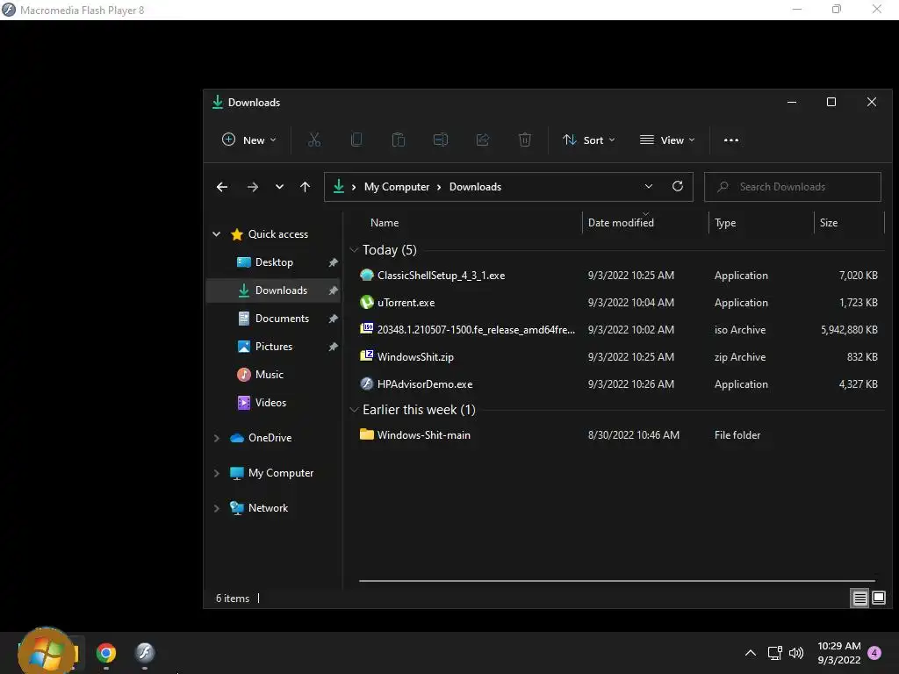Unpin Downloads from Quick access
899x674 pixels.
pyautogui.click(x=333, y=290)
